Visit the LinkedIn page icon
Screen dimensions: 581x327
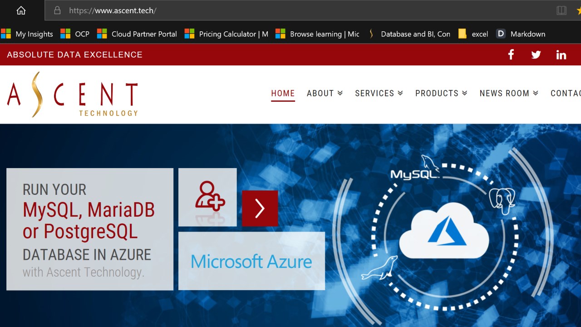pyautogui.click(x=561, y=54)
